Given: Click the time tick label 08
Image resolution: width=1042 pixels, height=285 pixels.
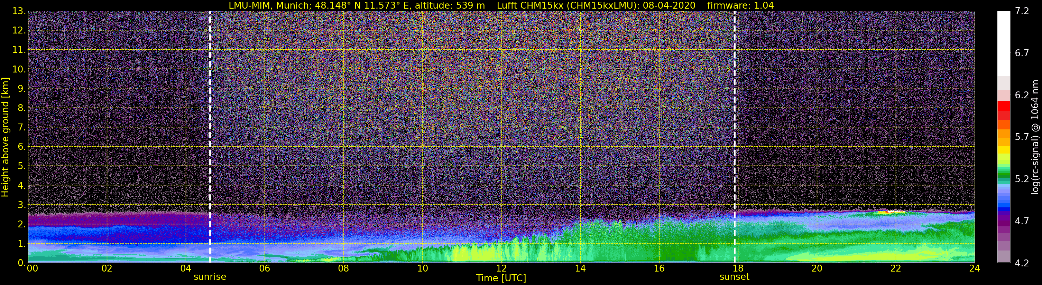Looking at the screenshot, I should 343,268.
